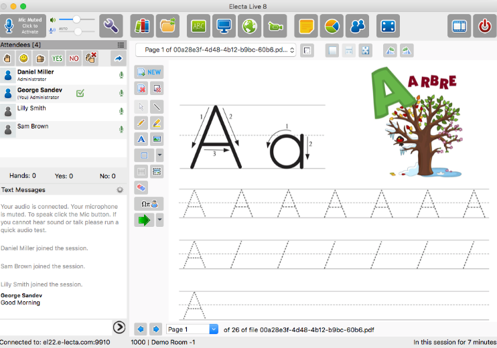Expand the shape tool dropdown arrow
497x348 pixels.
coord(159,155)
